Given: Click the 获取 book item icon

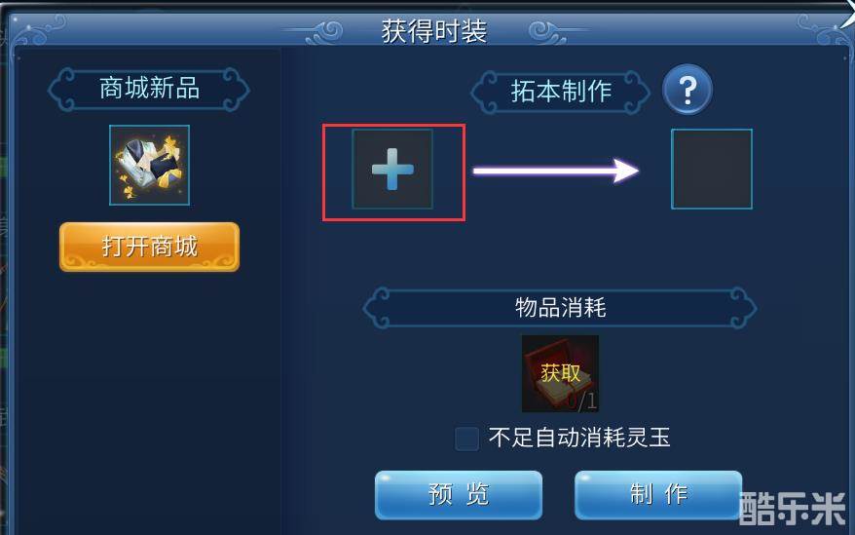Looking at the screenshot, I should [x=560, y=374].
